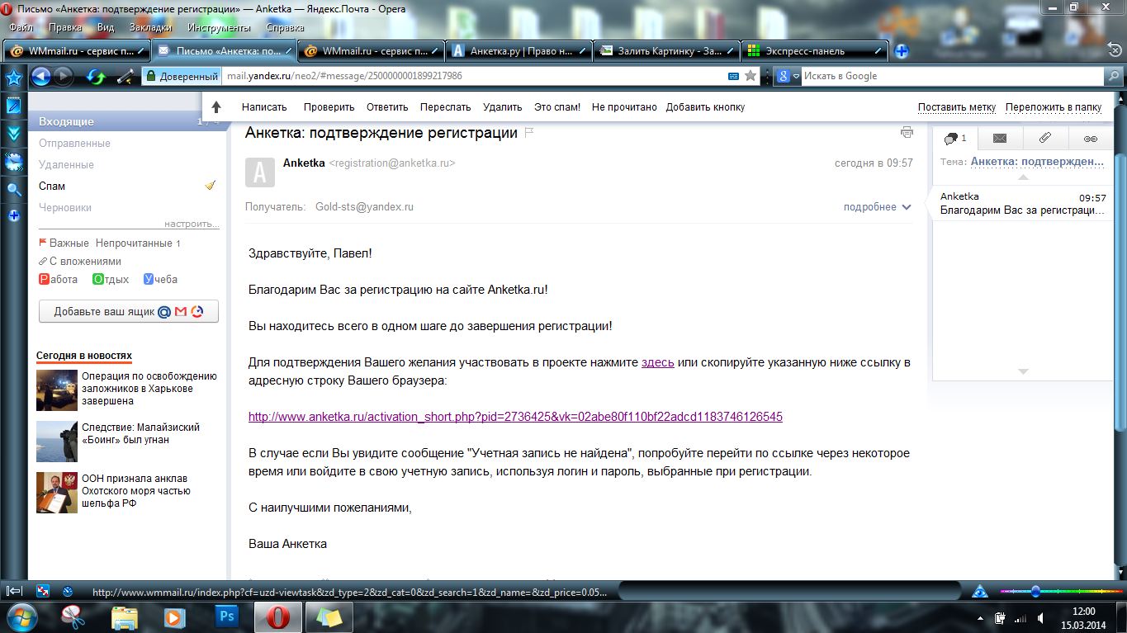The height and width of the screenshot is (633, 1127).
Task: Click the Opera back navigation arrow
Action: coord(40,77)
